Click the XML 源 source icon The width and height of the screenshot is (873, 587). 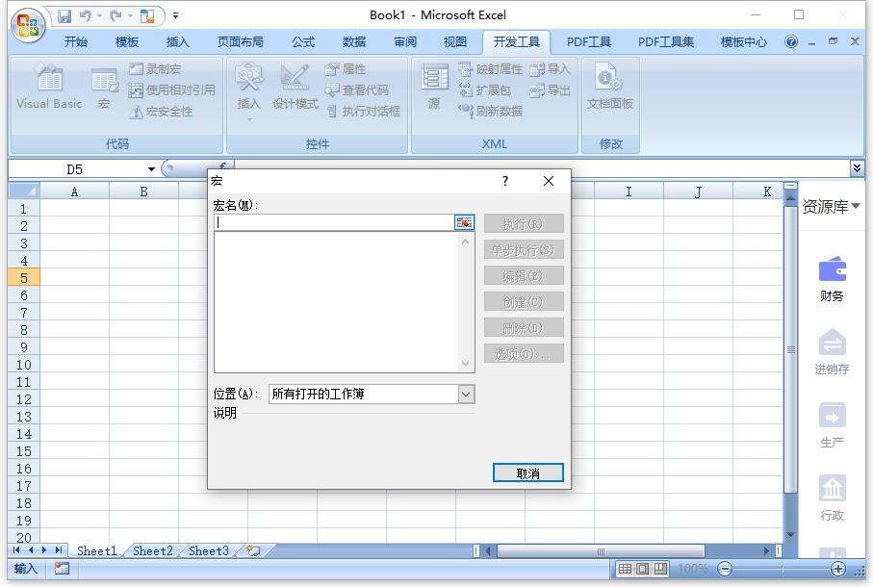click(x=434, y=87)
